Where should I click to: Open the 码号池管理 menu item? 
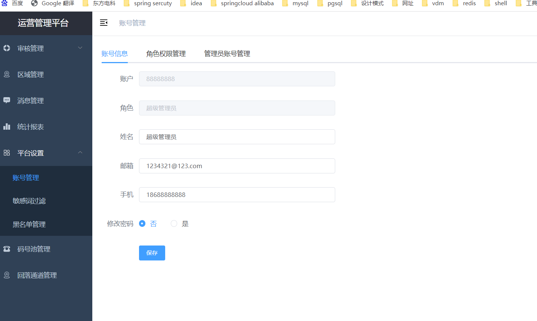point(46,249)
